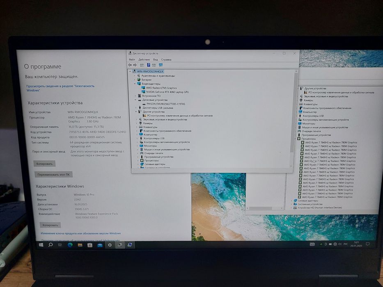Click the Клавиатуры keyboard icon in front window
This screenshot has width=383, height=287.
pos(141,127)
